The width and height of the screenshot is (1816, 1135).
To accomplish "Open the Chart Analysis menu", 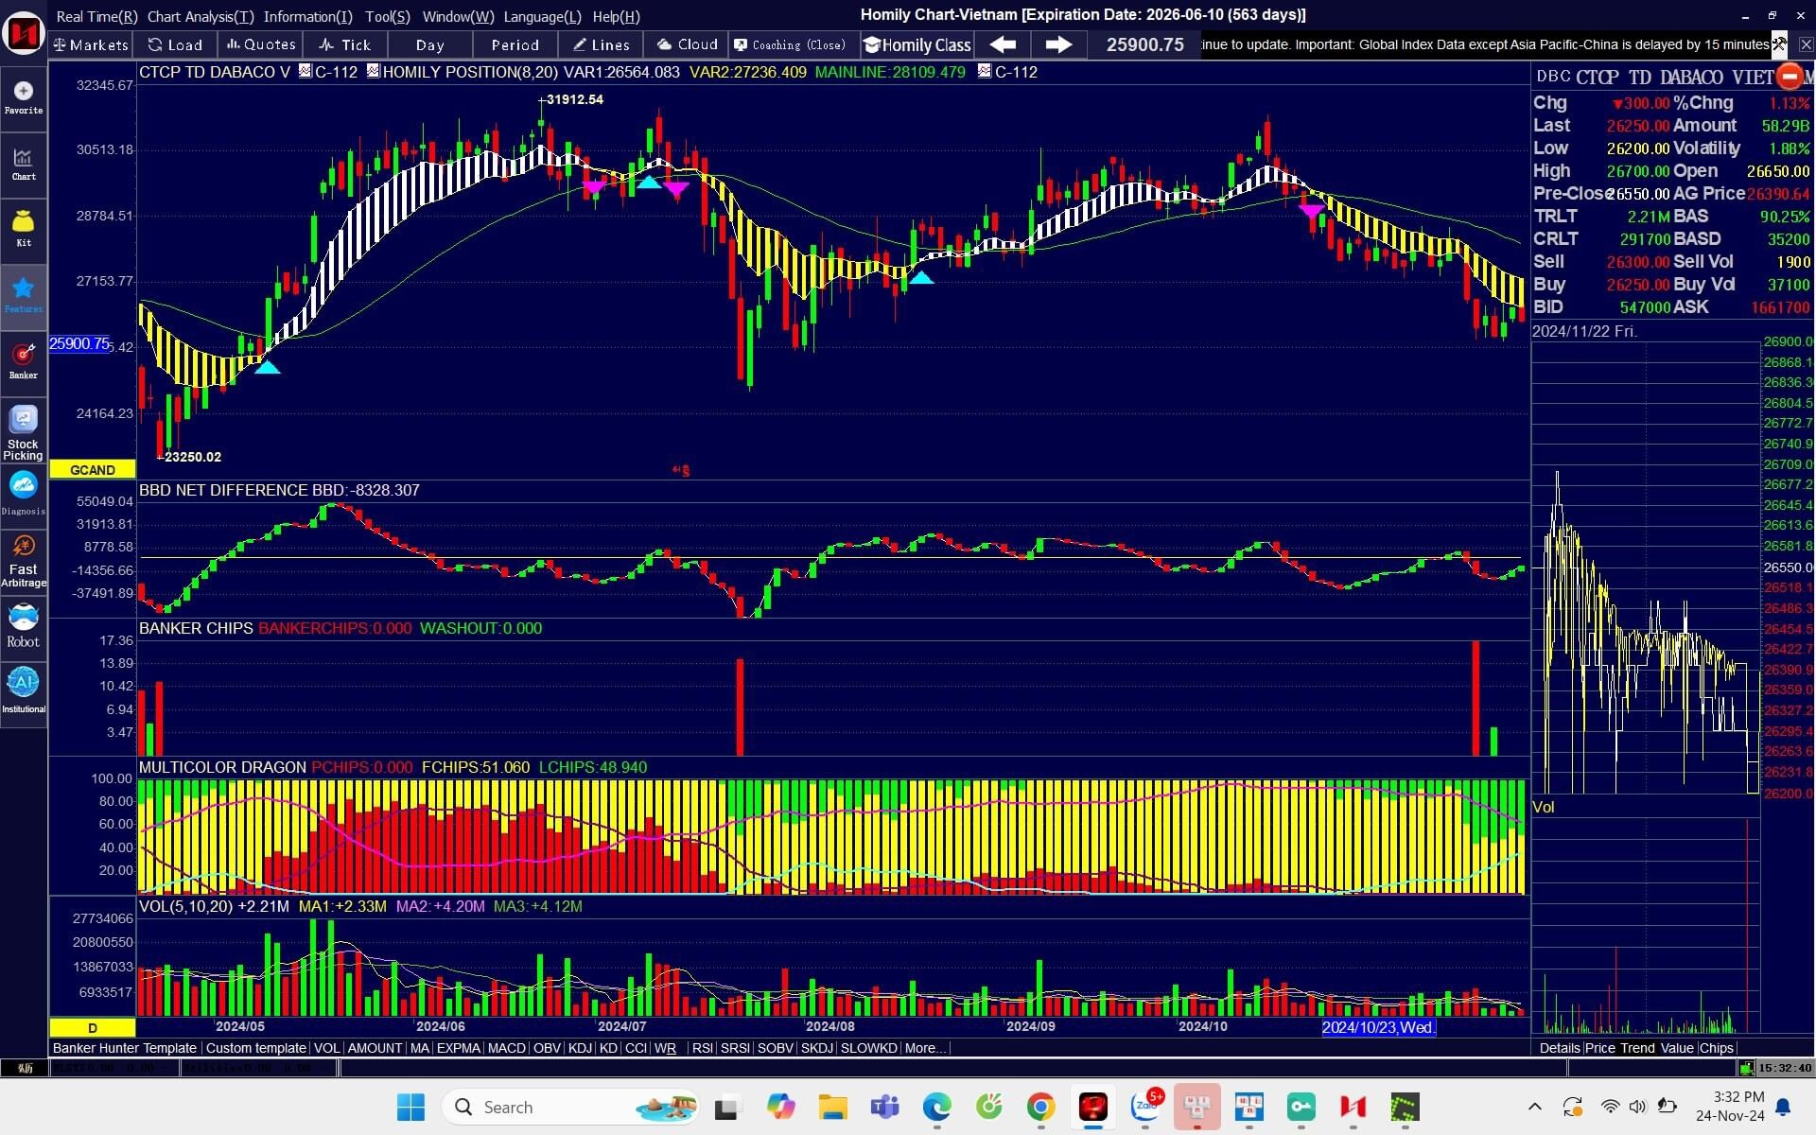I will coord(201,16).
